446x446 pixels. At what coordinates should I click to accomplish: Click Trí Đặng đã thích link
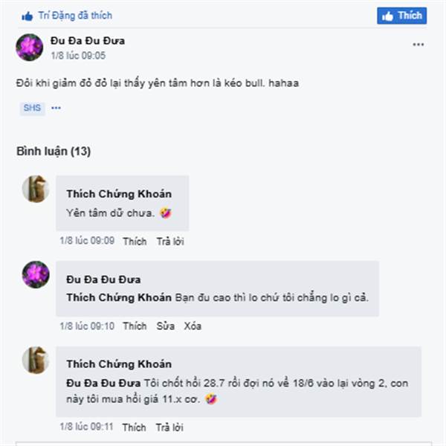tap(75, 16)
